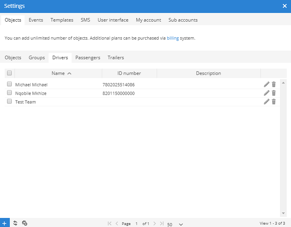Open the Sub accounts tab
The width and height of the screenshot is (291, 227).
click(x=183, y=20)
